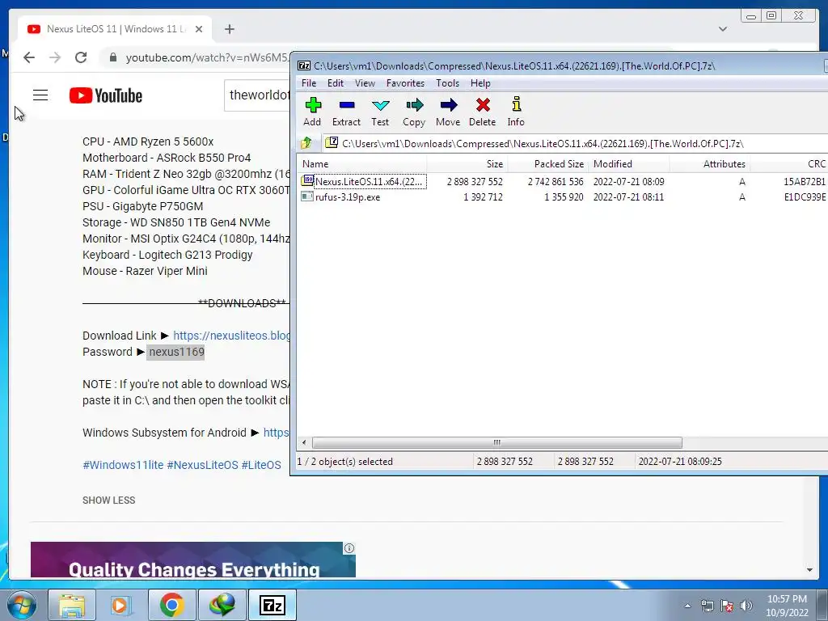Viewport: 828px width, 621px height.
Task: Click the browser page scroll down arrow
Action: (809, 570)
